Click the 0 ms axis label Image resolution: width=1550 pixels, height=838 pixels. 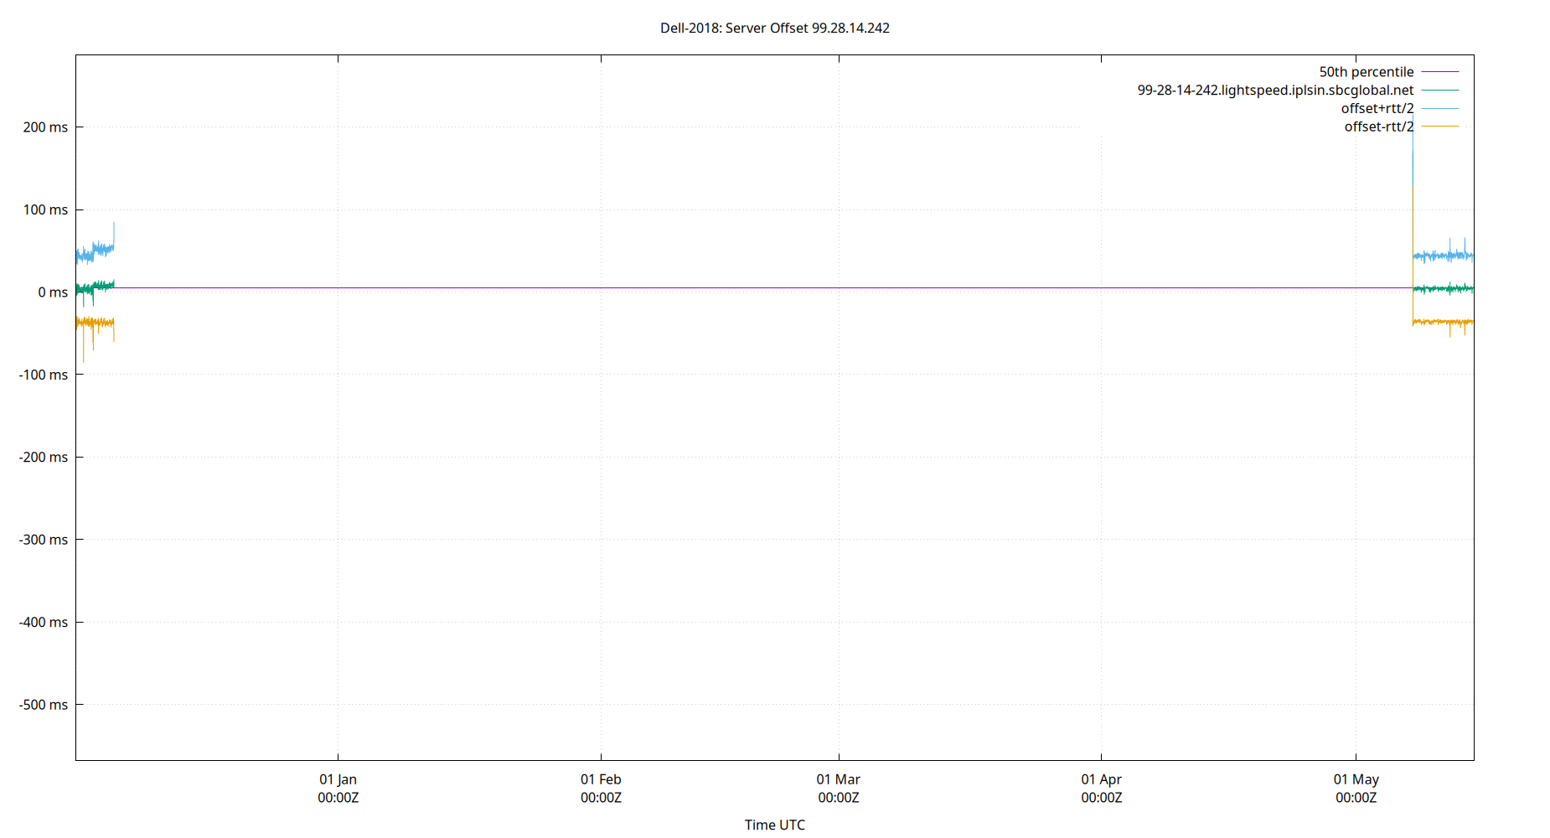(x=52, y=292)
